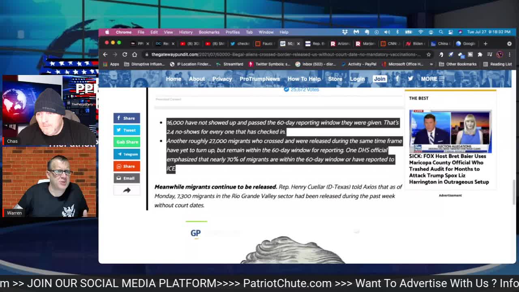Open the Chrome extensions puzzle icon
Image resolution: width=519 pixels, height=292 pixels.
pos(480,54)
